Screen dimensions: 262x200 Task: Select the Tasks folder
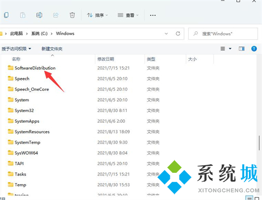(20, 174)
